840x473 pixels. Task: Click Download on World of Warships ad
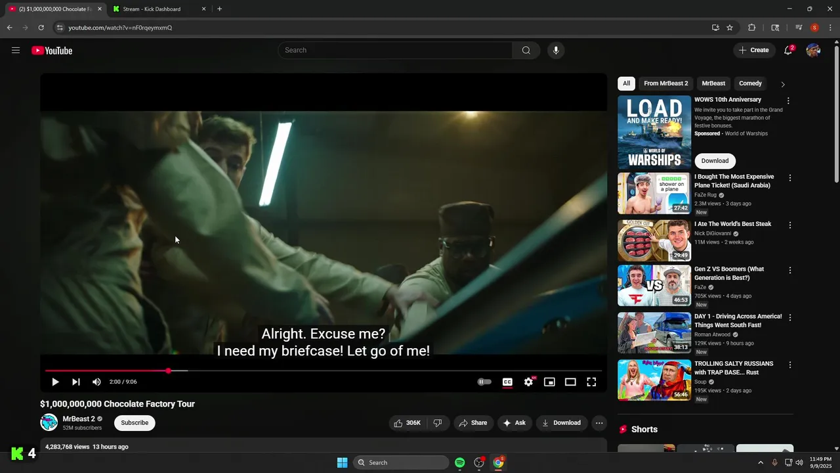tap(715, 161)
